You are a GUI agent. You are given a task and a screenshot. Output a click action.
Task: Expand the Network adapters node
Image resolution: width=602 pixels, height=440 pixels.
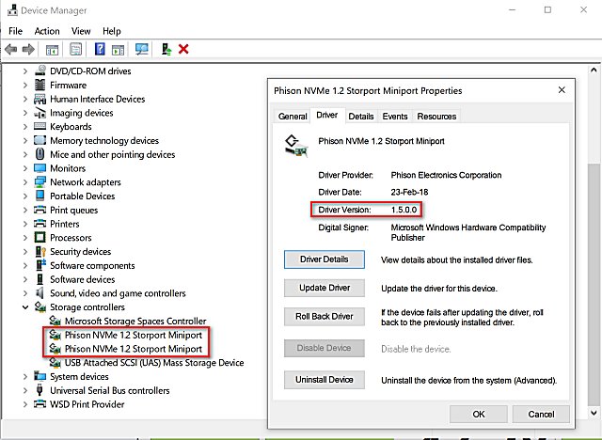(x=25, y=181)
